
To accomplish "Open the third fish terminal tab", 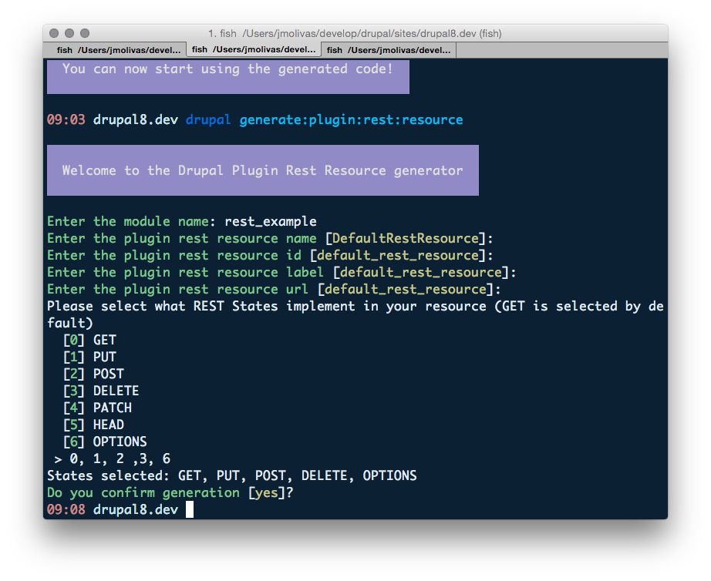I will click(389, 50).
